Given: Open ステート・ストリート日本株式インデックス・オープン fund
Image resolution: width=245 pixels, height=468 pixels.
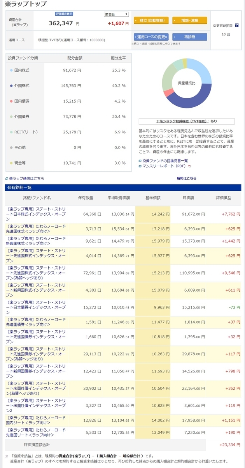Looking at the screenshot, I should pyautogui.click(x=37, y=214).
